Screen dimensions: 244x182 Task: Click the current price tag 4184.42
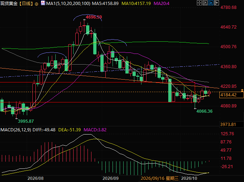(x=231, y=95)
